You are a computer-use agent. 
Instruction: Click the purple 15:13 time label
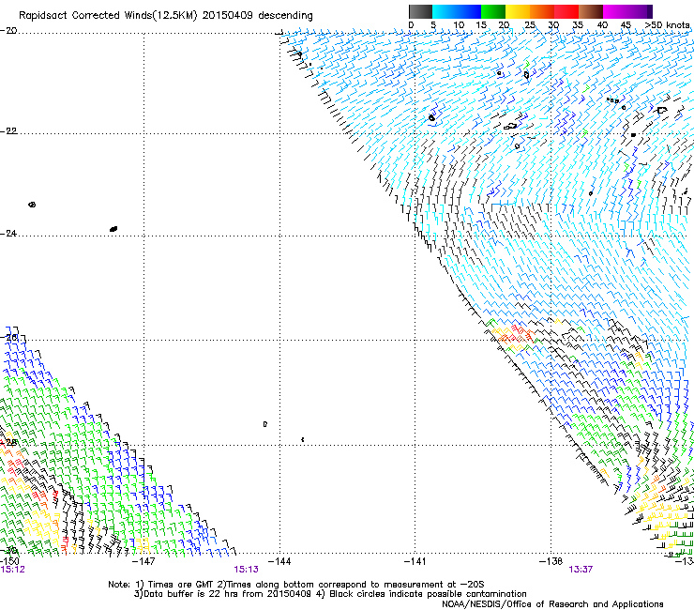click(x=246, y=570)
